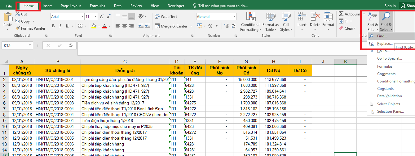Click the Increase Font Size icon
Screen dimensions: 415x156
101,17
